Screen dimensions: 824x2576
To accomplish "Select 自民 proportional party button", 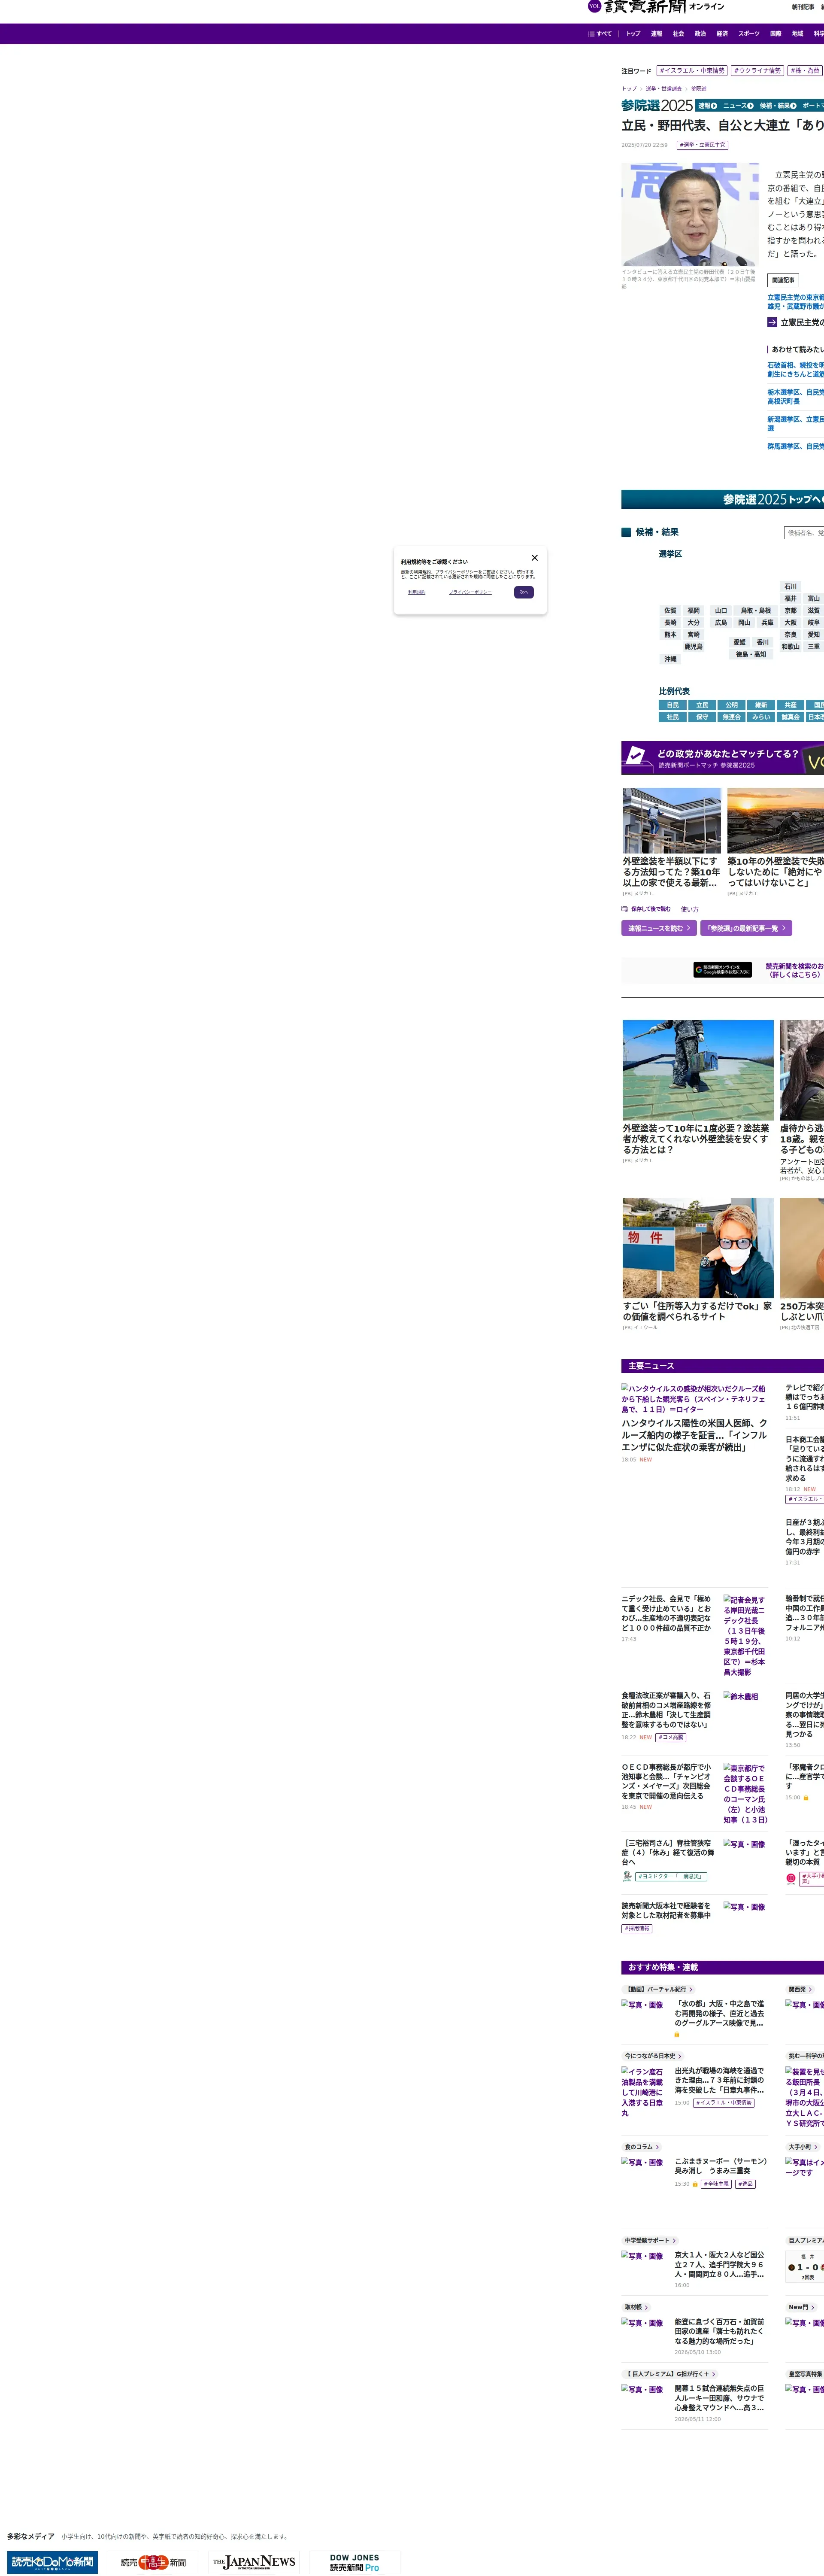I will (x=673, y=705).
